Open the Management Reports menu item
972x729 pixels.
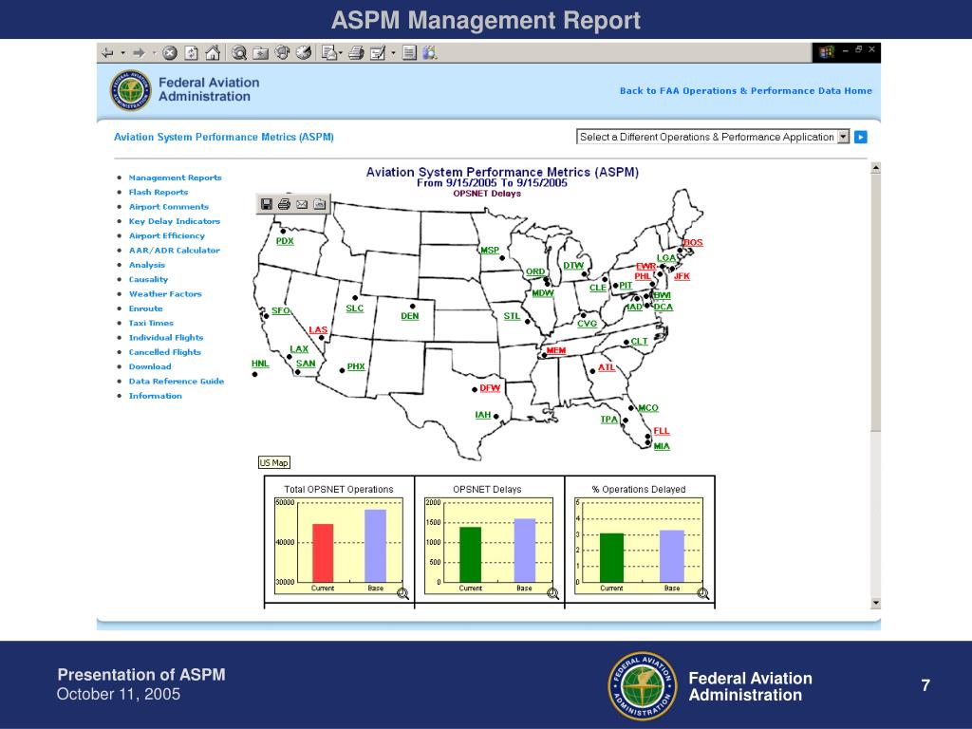point(175,178)
